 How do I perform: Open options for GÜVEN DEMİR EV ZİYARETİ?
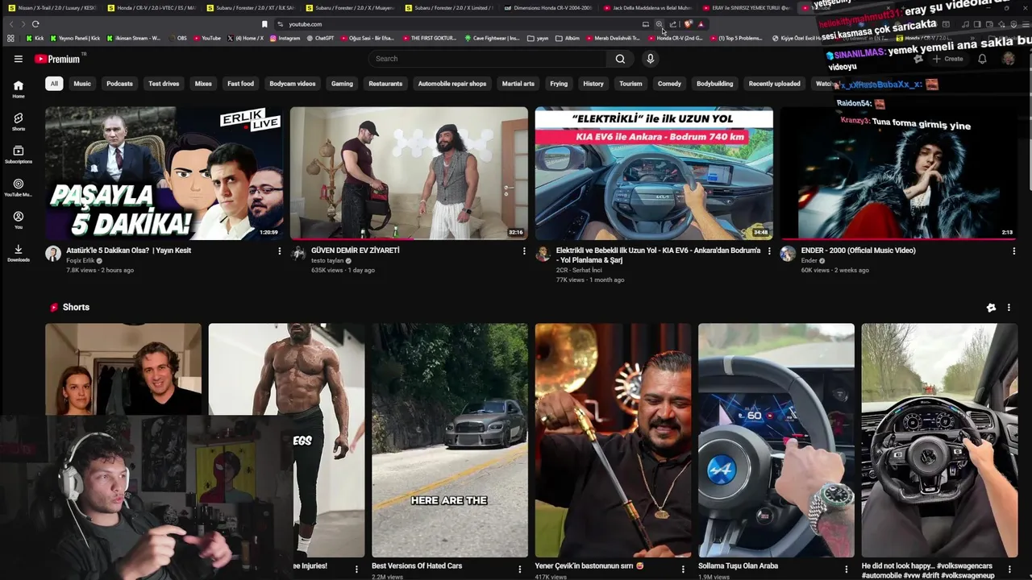[524, 251]
